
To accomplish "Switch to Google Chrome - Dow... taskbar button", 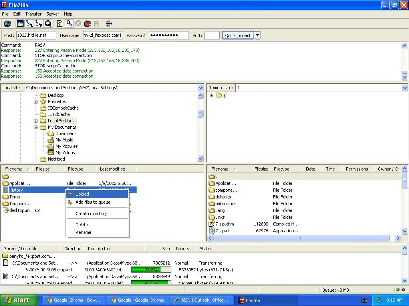I will (73, 300).
